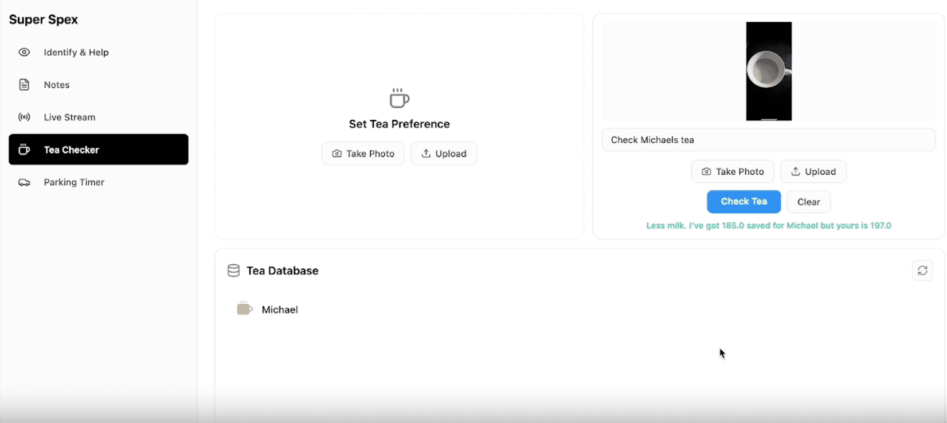Click the notes document icon in sidebar
Image resolution: width=947 pixels, height=423 pixels.
24,84
